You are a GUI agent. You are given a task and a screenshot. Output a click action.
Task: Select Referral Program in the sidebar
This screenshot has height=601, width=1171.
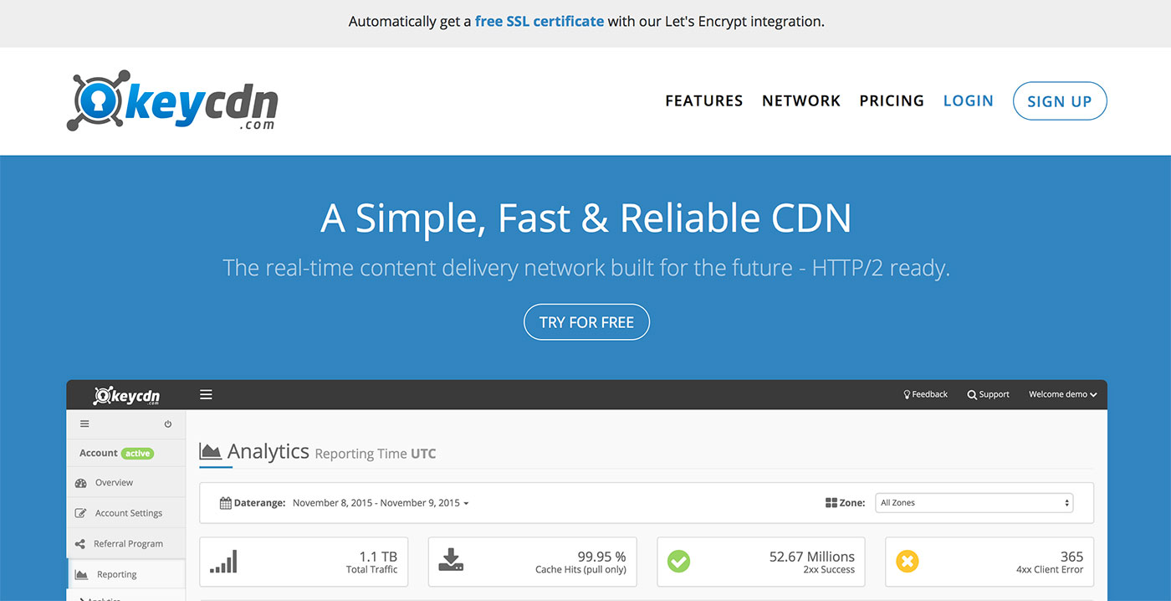click(x=126, y=544)
